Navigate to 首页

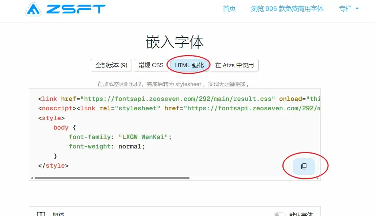pos(229,8)
